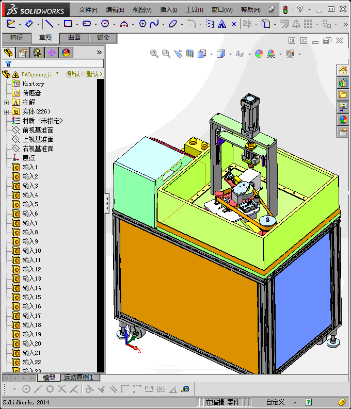Expand the 实体 (226) bodies folder

click(x=7, y=112)
